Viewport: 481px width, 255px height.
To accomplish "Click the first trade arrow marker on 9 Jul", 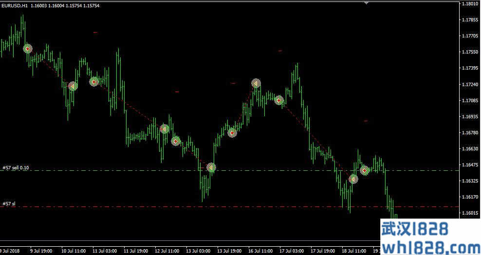I will (28, 49).
